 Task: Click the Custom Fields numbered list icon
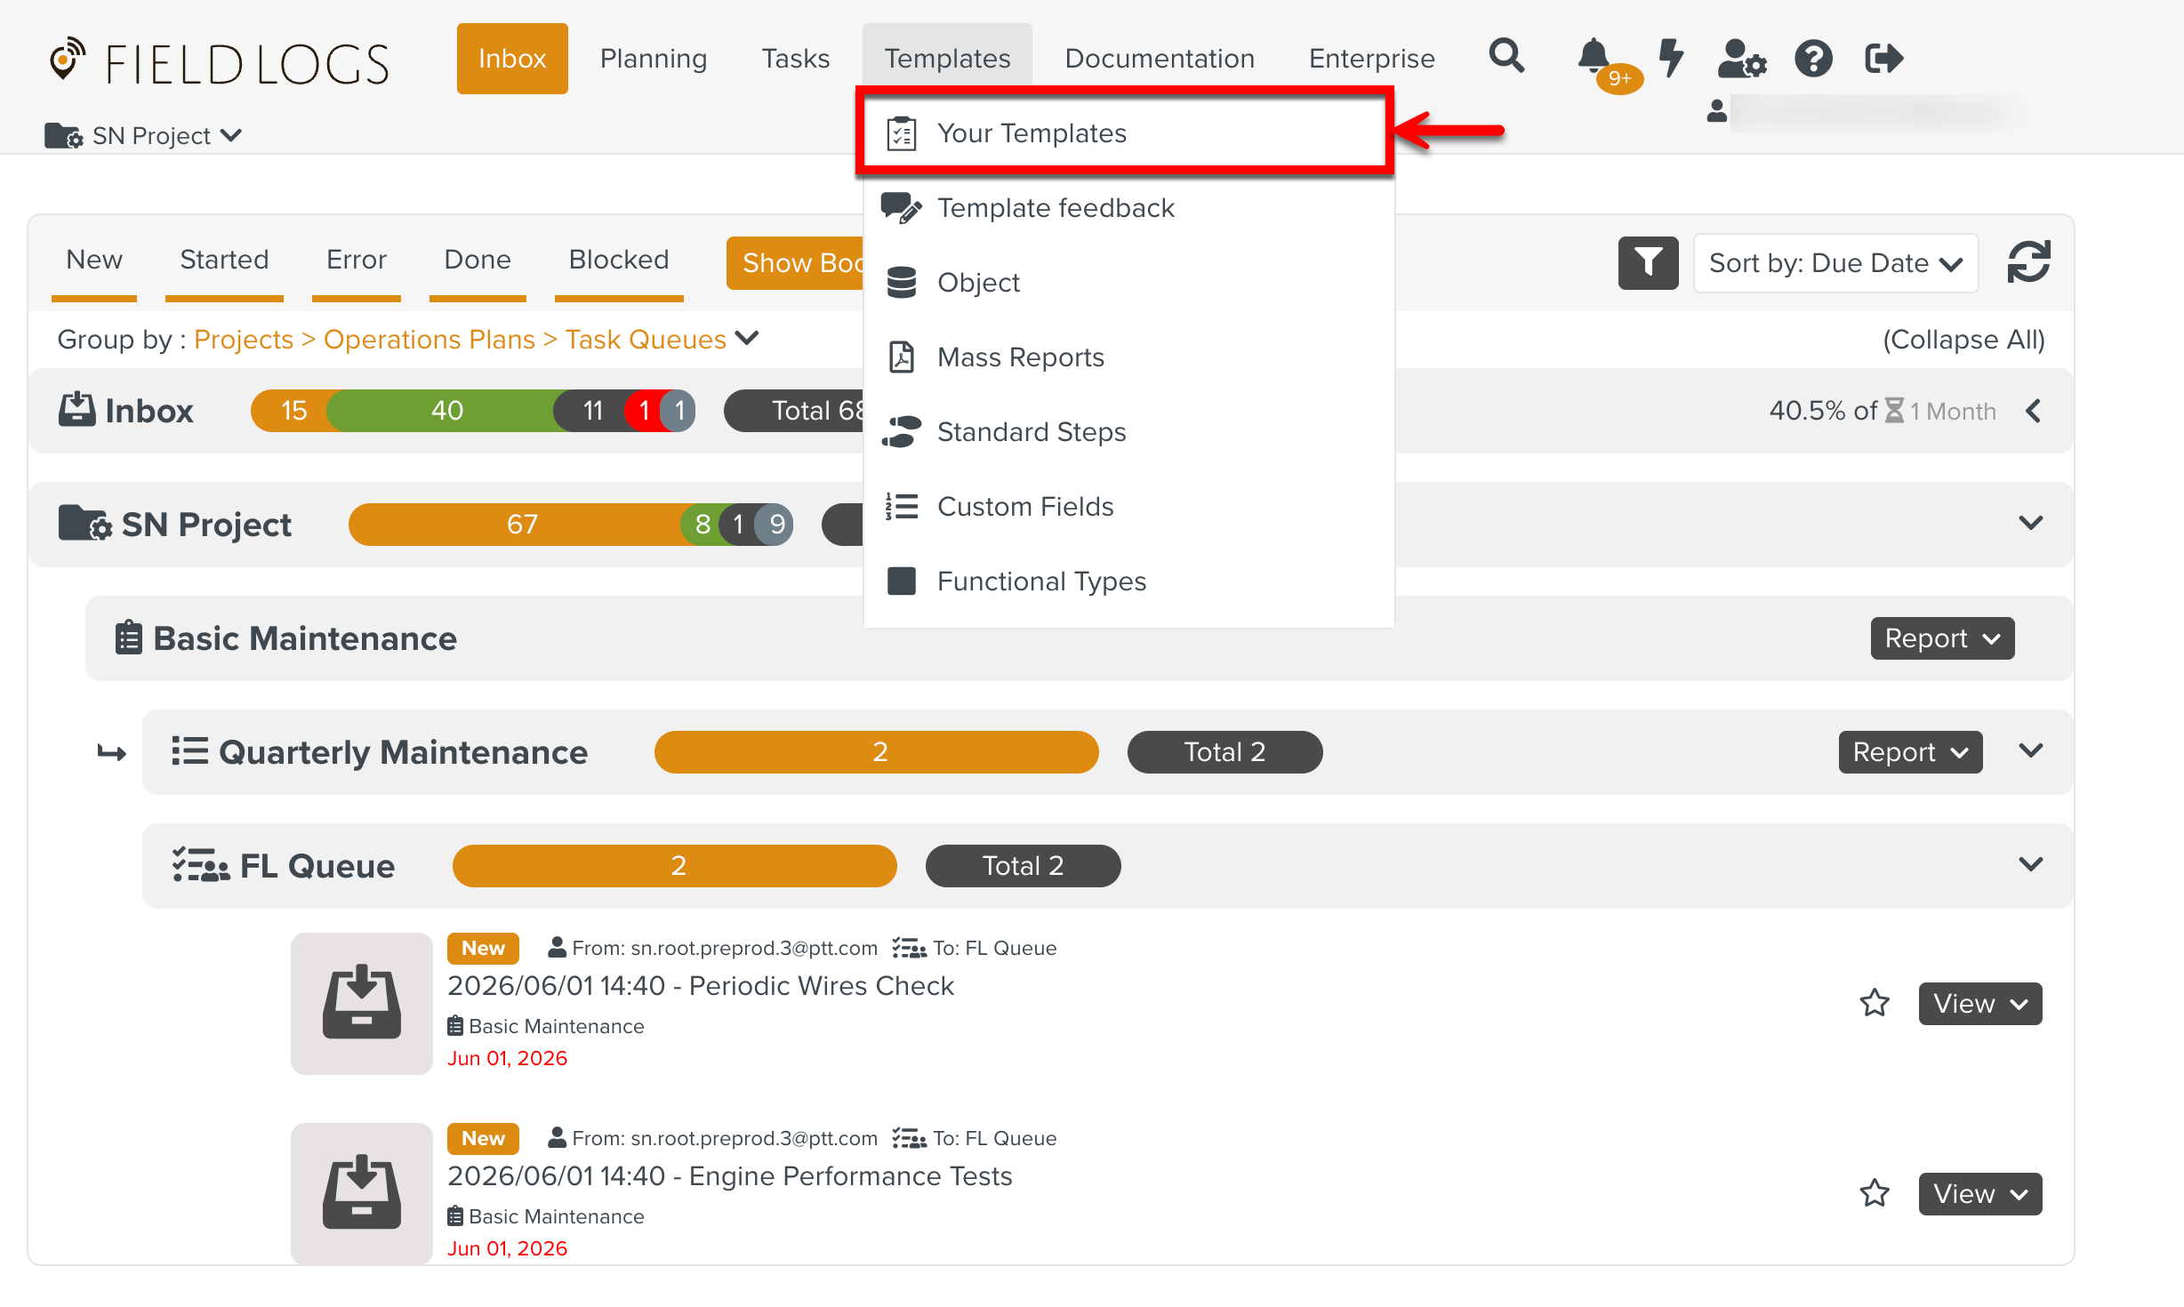point(902,507)
